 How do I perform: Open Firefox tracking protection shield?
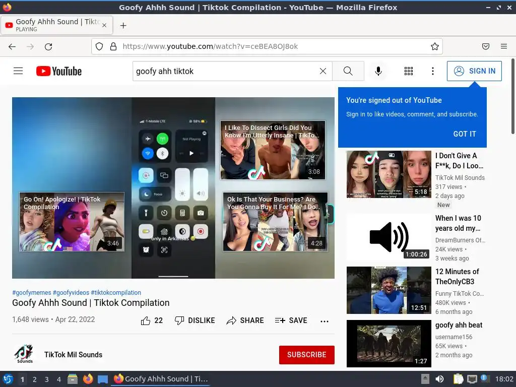[99, 46]
